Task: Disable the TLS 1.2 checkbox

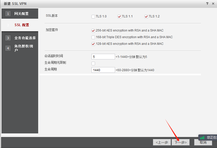Action: pyautogui.click(x=146, y=16)
